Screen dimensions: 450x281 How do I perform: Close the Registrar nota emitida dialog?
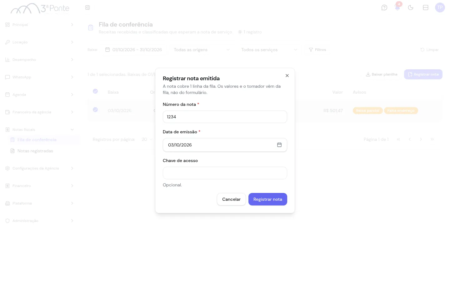click(287, 76)
